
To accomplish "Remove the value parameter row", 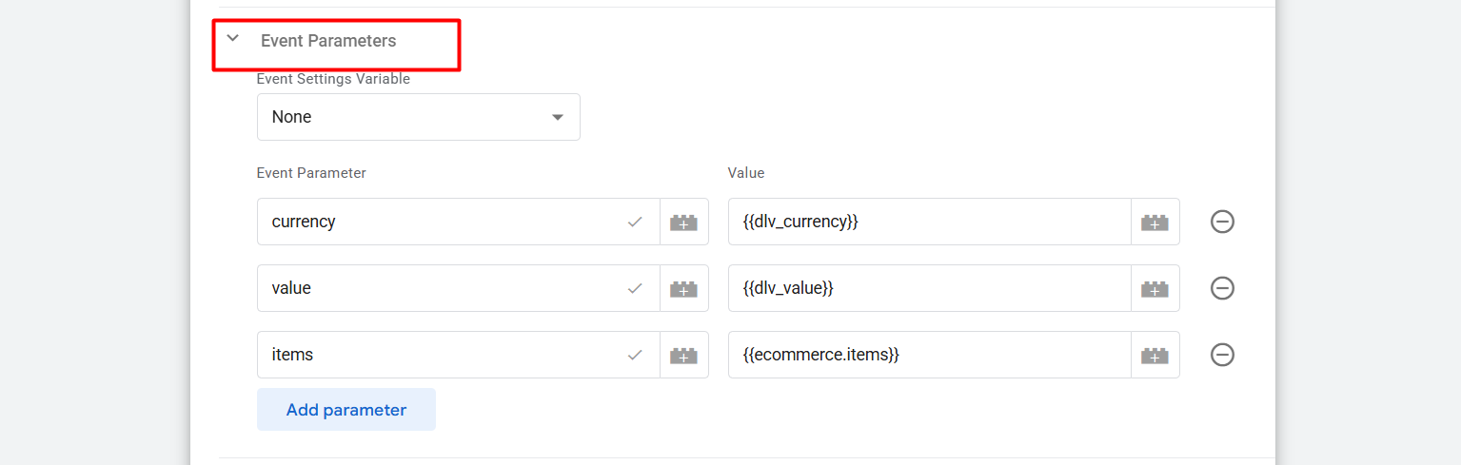I will (1222, 288).
